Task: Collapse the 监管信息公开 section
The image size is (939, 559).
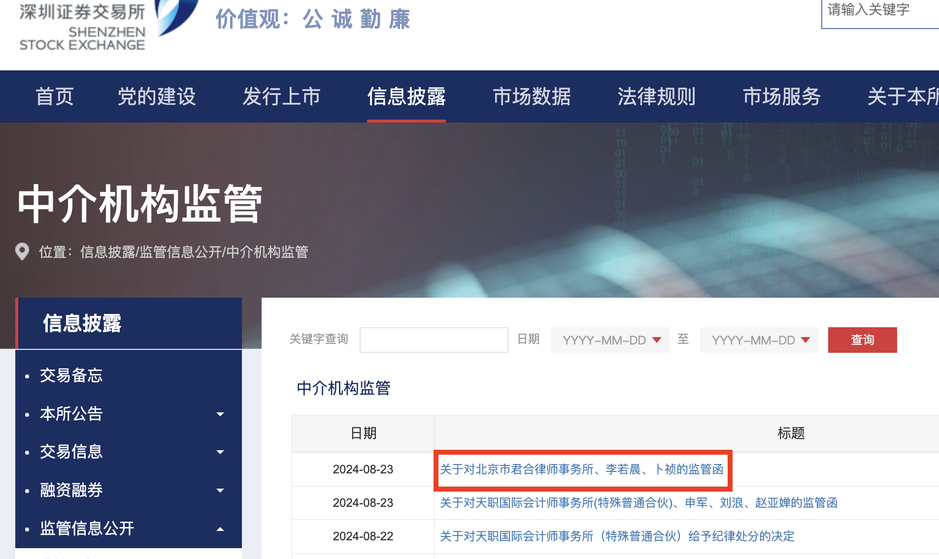Action: (x=221, y=528)
